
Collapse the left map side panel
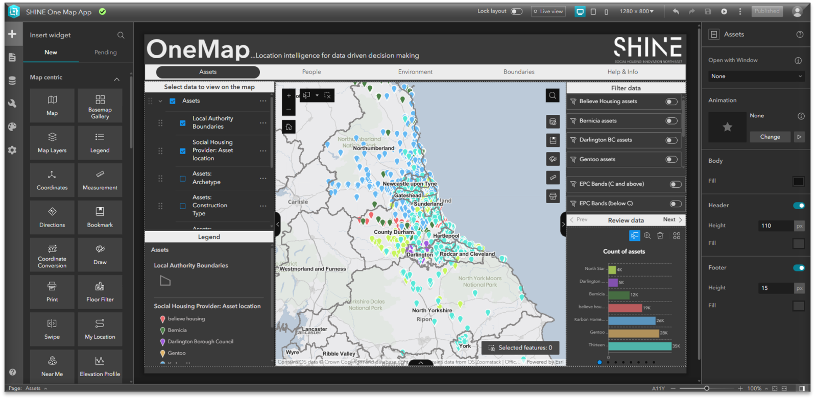point(278,224)
